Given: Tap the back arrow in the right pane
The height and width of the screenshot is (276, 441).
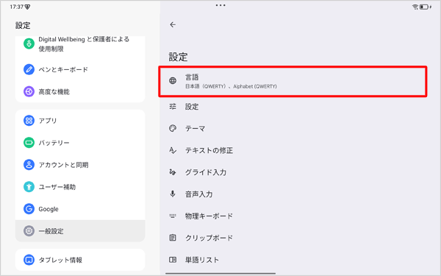Looking at the screenshot, I should 173,25.
